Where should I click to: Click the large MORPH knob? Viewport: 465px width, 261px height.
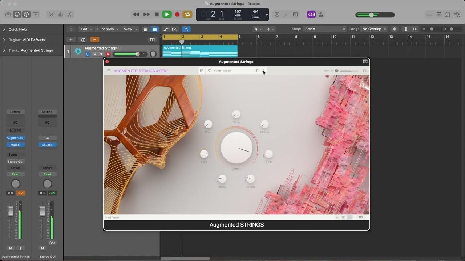click(x=236, y=148)
